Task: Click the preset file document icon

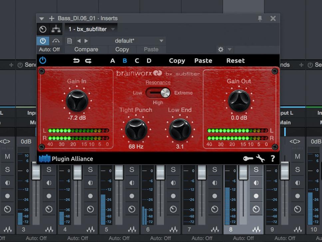Action: pyautogui.click(x=69, y=41)
